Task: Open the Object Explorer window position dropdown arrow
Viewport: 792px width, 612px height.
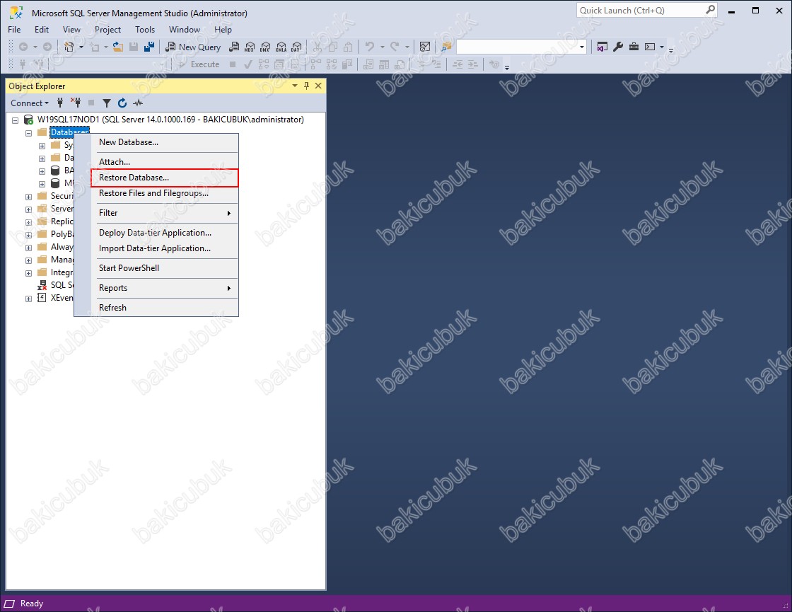Action: pos(295,86)
